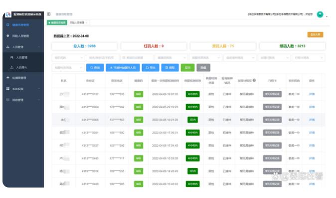The height and width of the screenshot is (198, 336).
Task: Click the blue search button with magnifier
Action: pos(95,67)
